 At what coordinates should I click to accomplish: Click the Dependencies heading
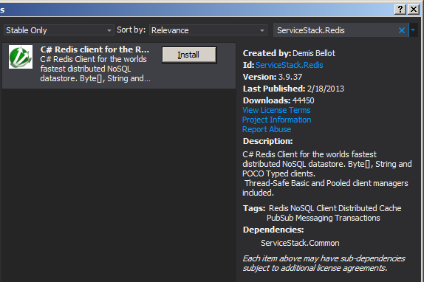click(x=273, y=230)
